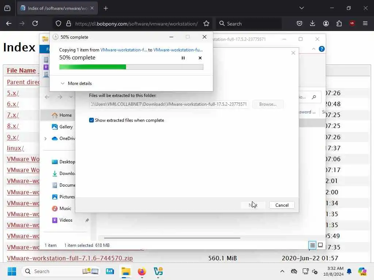Click the site padlock icon
The height and width of the screenshot is (280, 374).
(69, 23)
